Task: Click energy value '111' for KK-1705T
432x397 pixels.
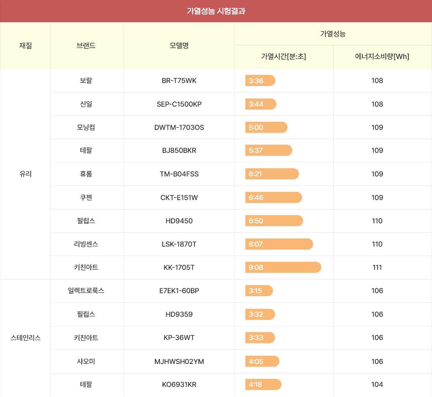Action: pos(377,267)
